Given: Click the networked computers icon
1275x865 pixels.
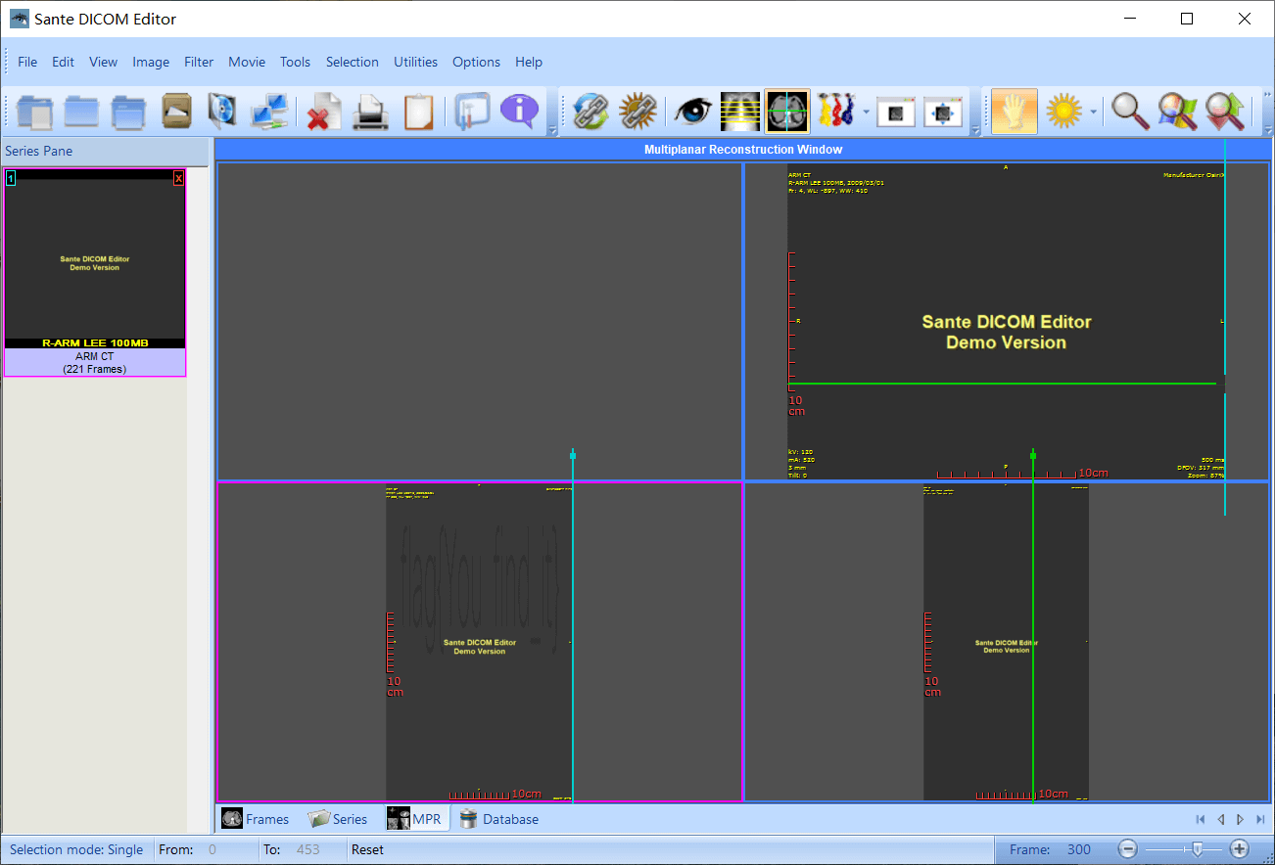Looking at the screenshot, I should [x=268, y=112].
